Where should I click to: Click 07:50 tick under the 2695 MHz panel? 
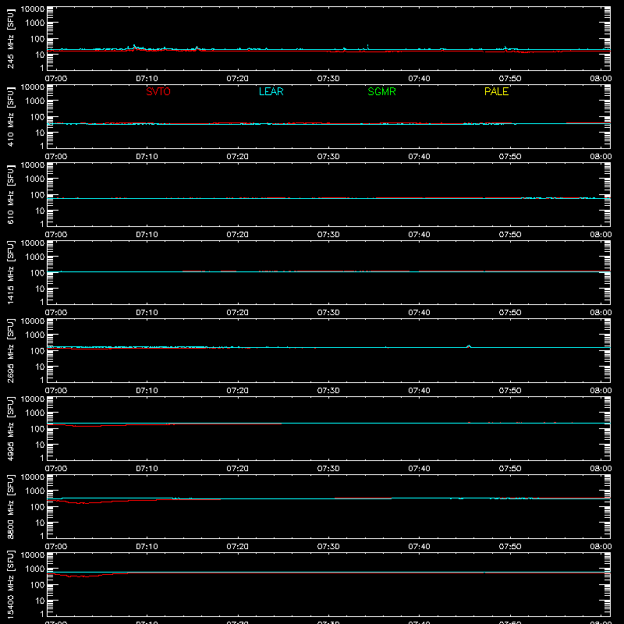pos(510,391)
